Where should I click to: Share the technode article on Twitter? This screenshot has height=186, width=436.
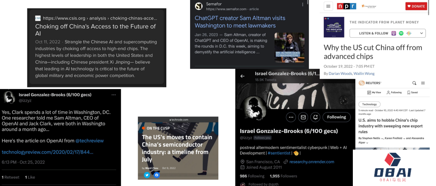point(147,175)
